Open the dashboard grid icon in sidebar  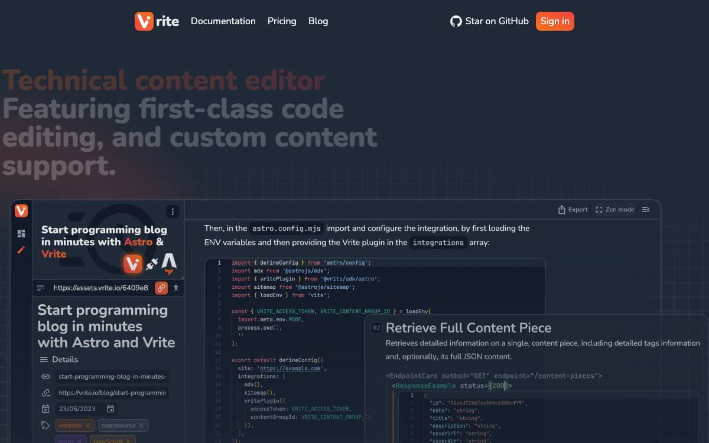[21, 233]
